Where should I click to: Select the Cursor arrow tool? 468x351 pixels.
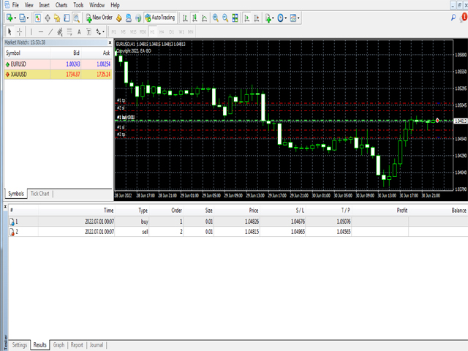coord(10,31)
